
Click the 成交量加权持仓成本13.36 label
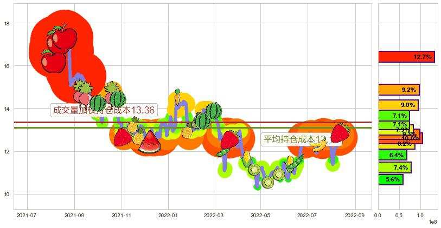tap(104, 110)
